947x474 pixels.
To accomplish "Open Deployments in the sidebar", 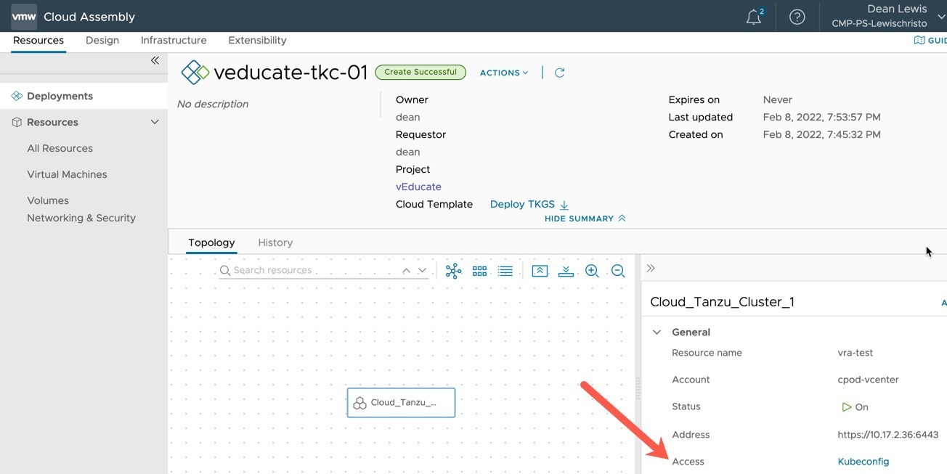I will tap(84, 96).
